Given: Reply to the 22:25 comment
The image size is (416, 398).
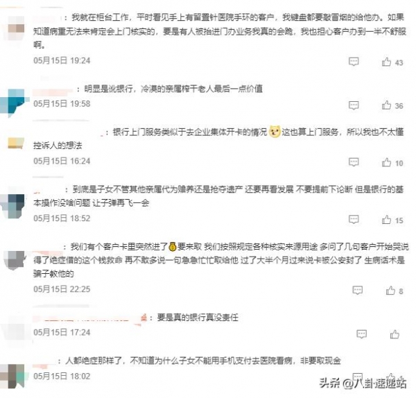Looking at the screenshot, I should (357, 291).
